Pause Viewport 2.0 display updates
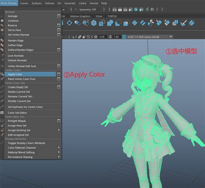205x188 pixels. 152,10
